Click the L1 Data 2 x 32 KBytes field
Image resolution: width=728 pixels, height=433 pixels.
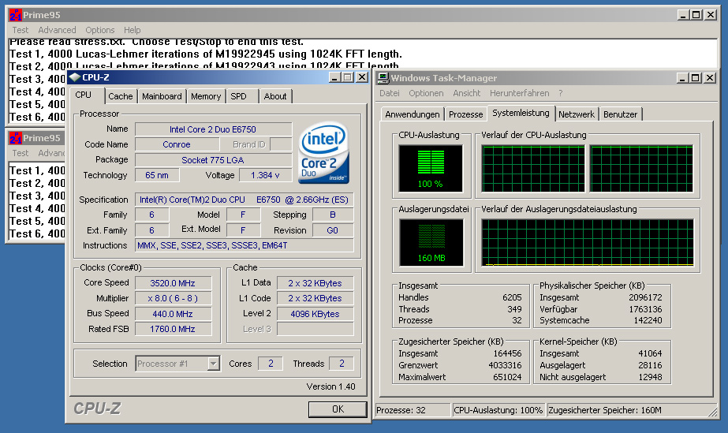click(x=315, y=283)
